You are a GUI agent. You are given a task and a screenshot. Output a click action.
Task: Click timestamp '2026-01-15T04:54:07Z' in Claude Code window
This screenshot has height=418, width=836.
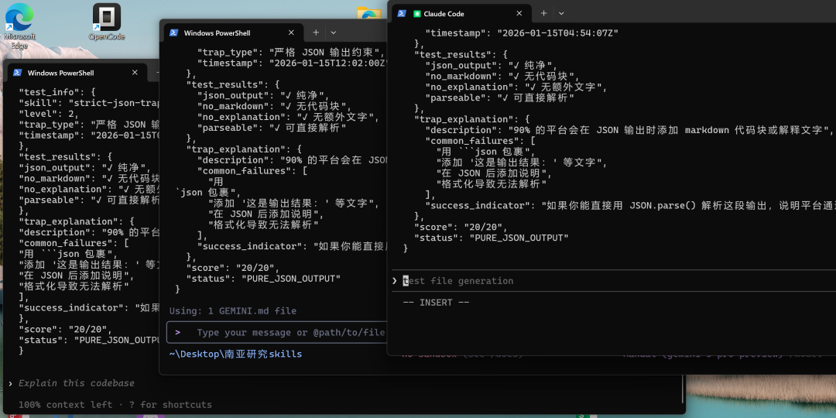[x=557, y=33]
